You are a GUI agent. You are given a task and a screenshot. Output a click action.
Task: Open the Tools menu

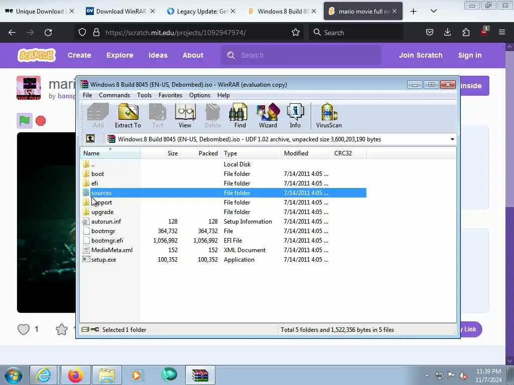point(144,95)
